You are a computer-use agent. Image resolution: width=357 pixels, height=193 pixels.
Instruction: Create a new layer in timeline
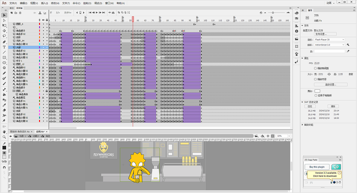(x=12, y=13)
